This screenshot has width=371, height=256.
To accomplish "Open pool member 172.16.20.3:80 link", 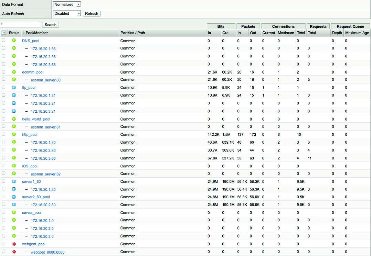I will click(43, 158).
